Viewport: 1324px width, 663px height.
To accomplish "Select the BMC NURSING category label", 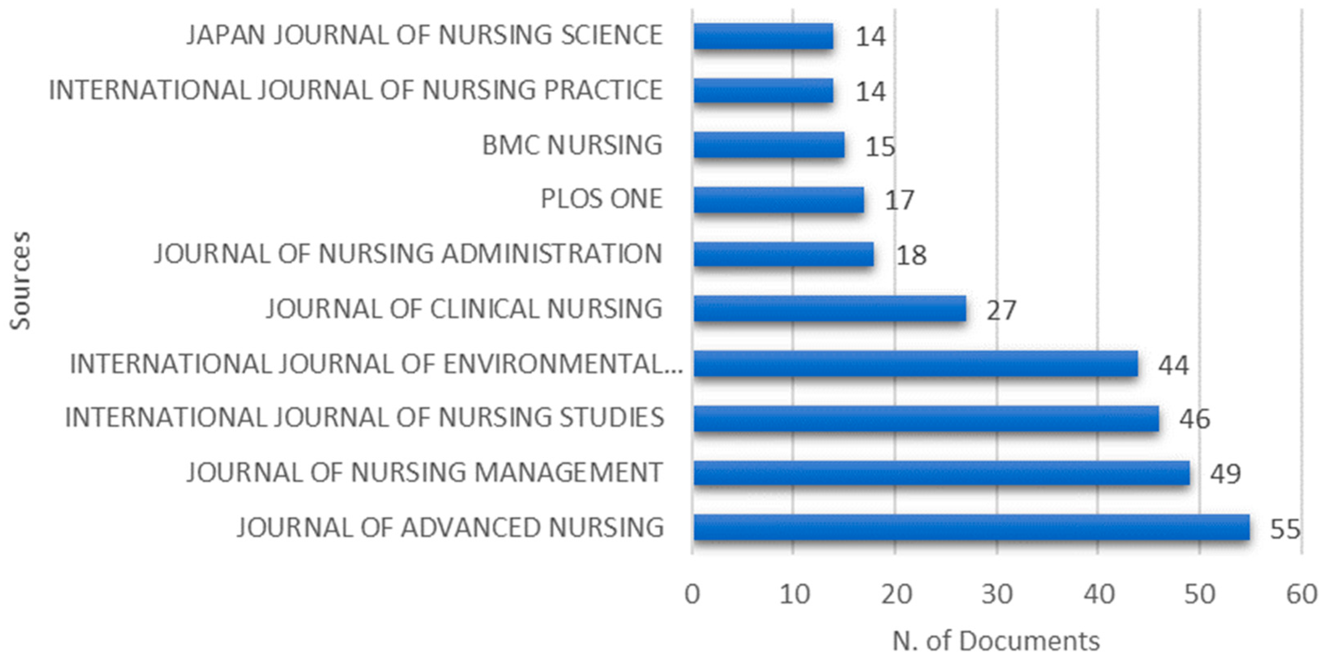I will 572,145.
